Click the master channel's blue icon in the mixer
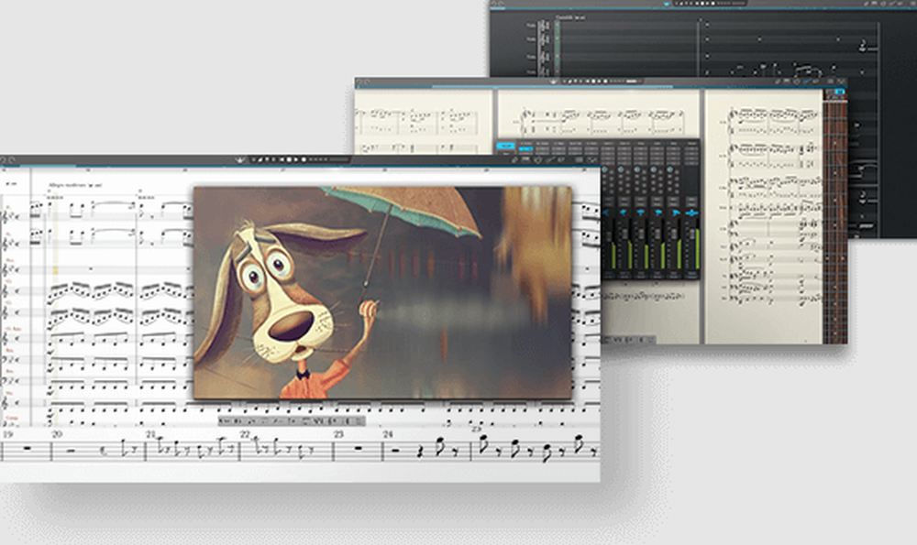The height and width of the screenshot is (545, 917). click(691, 213)
